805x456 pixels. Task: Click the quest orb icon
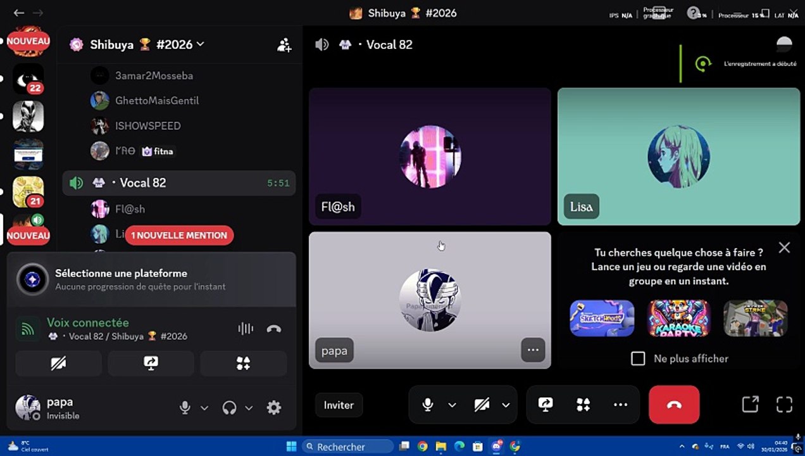point(32,279)
